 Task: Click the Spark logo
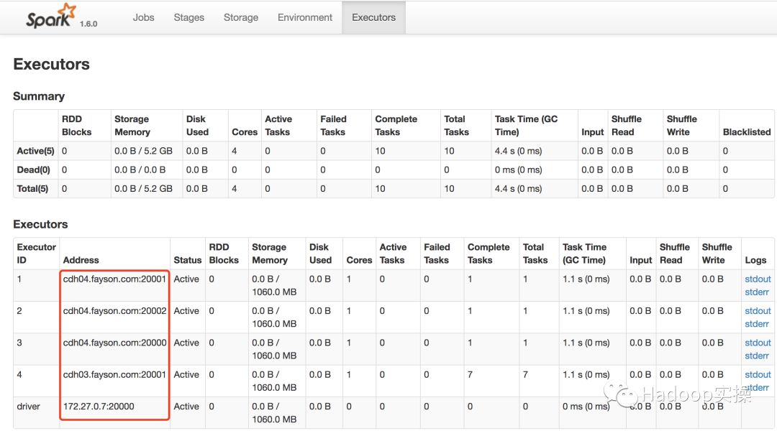click(x=51, y=16)
